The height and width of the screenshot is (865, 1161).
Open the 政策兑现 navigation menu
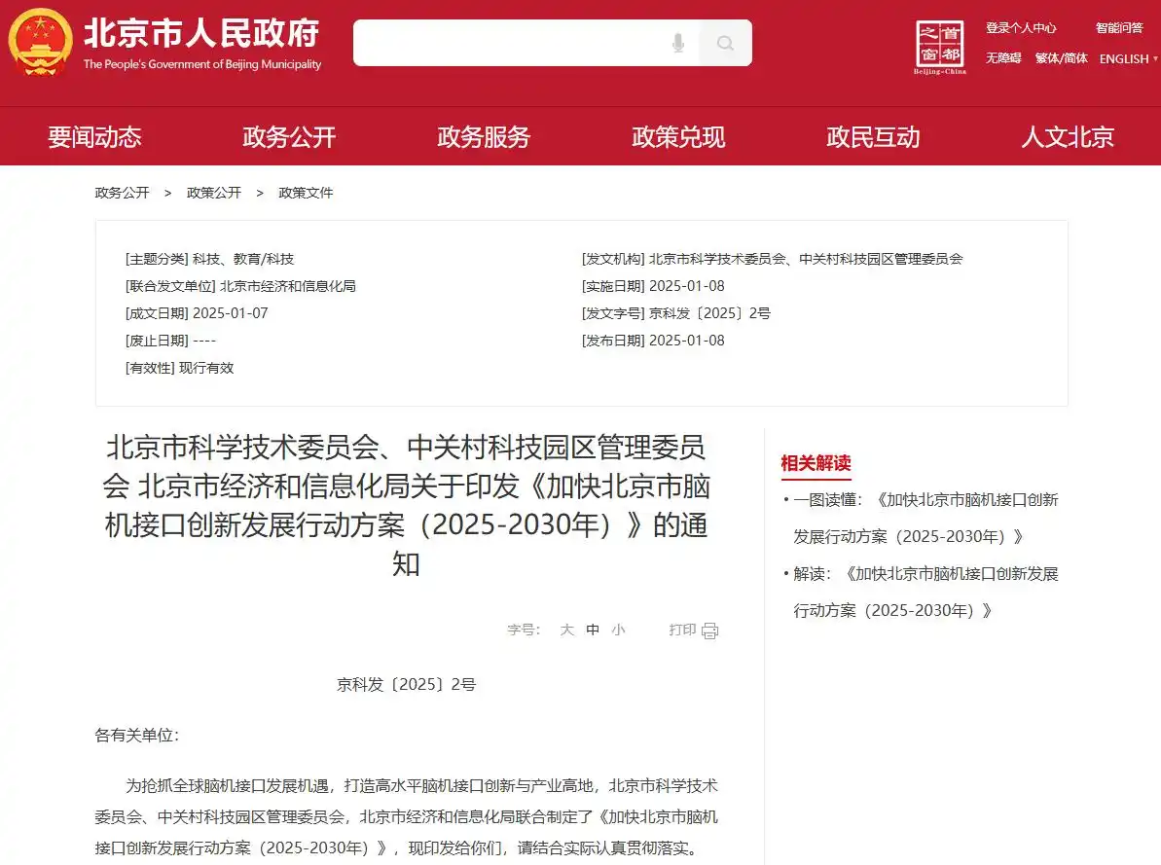tap(678, 137)
